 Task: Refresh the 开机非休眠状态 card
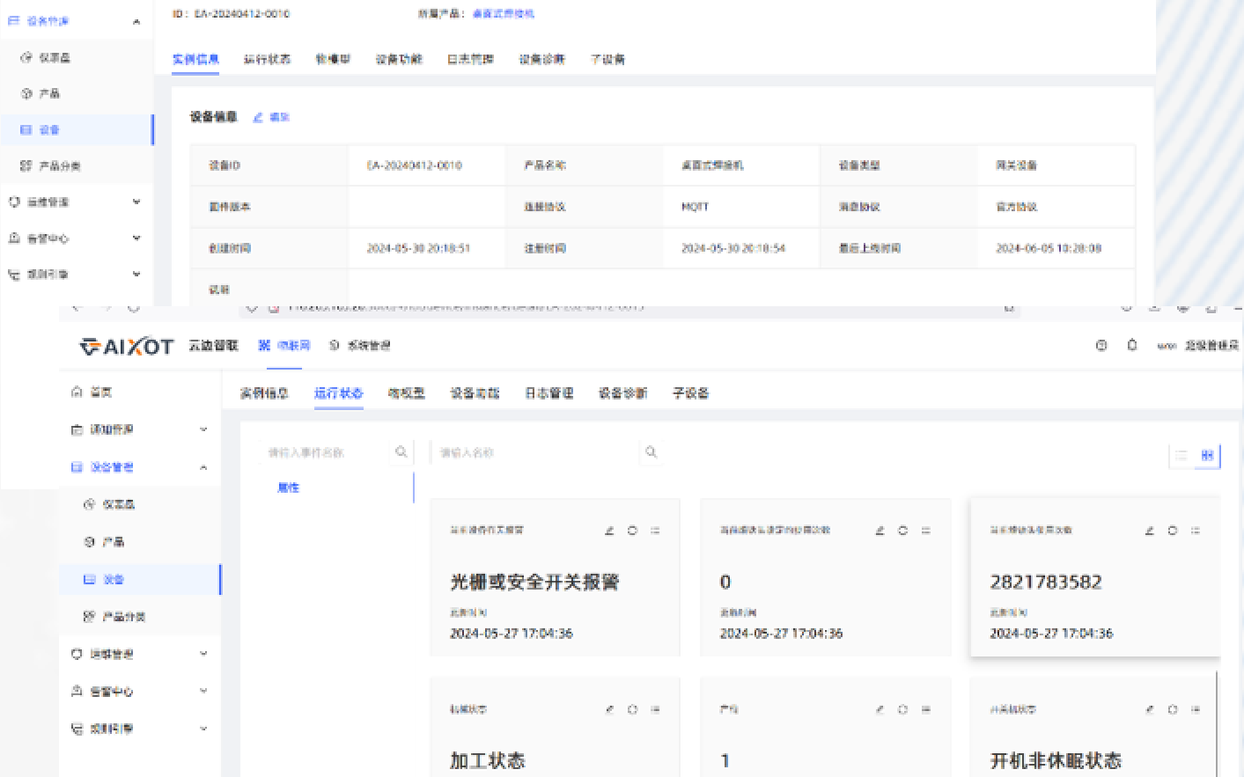pos(1173,709)
